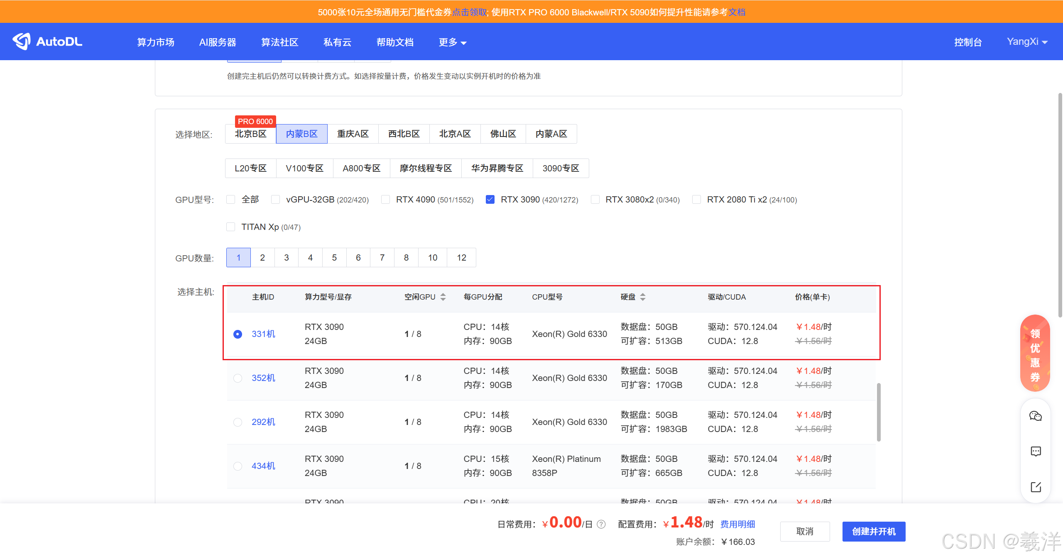Open the 费用明细 cost details link
The width and height of the screenshot is (1063, 559).
coord(738,525)
